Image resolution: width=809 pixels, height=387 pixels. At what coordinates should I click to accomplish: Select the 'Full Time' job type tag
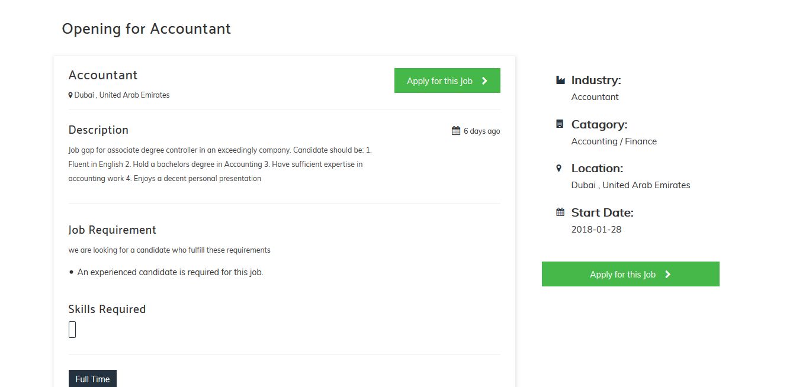pyautogui.click(x=92, y=379)
